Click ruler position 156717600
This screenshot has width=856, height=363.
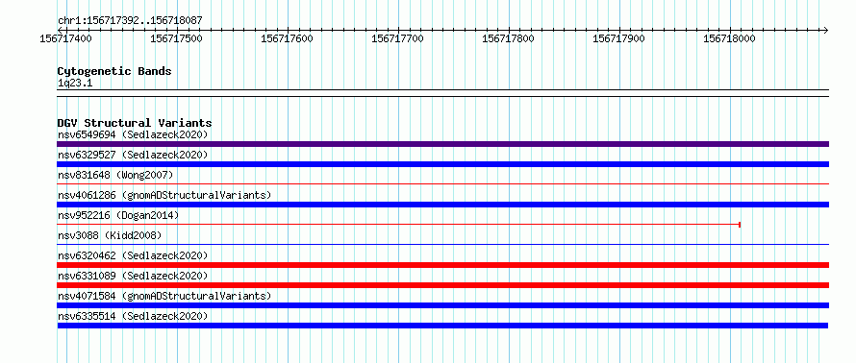288,38
